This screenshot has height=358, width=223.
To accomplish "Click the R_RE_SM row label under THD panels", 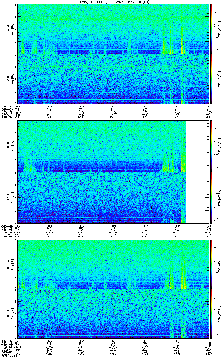I will (6, 237).
